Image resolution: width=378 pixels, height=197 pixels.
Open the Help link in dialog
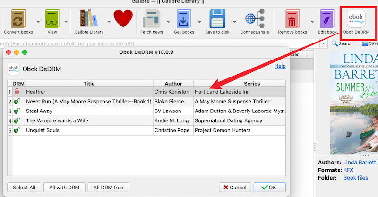280,66
